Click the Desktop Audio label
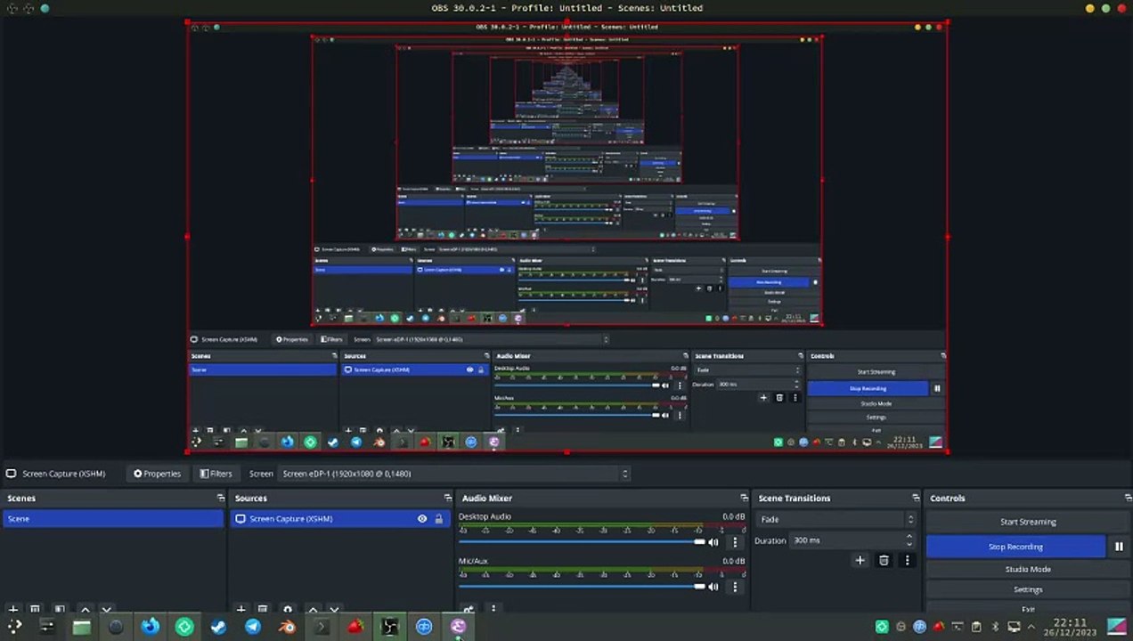 click(485, 516)
